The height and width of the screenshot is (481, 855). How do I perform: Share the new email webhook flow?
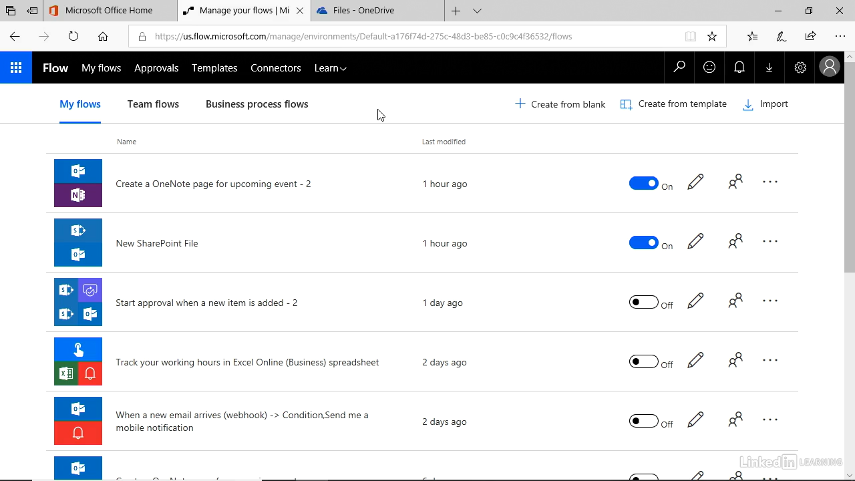pyautogui.click(x=735, y=420)
